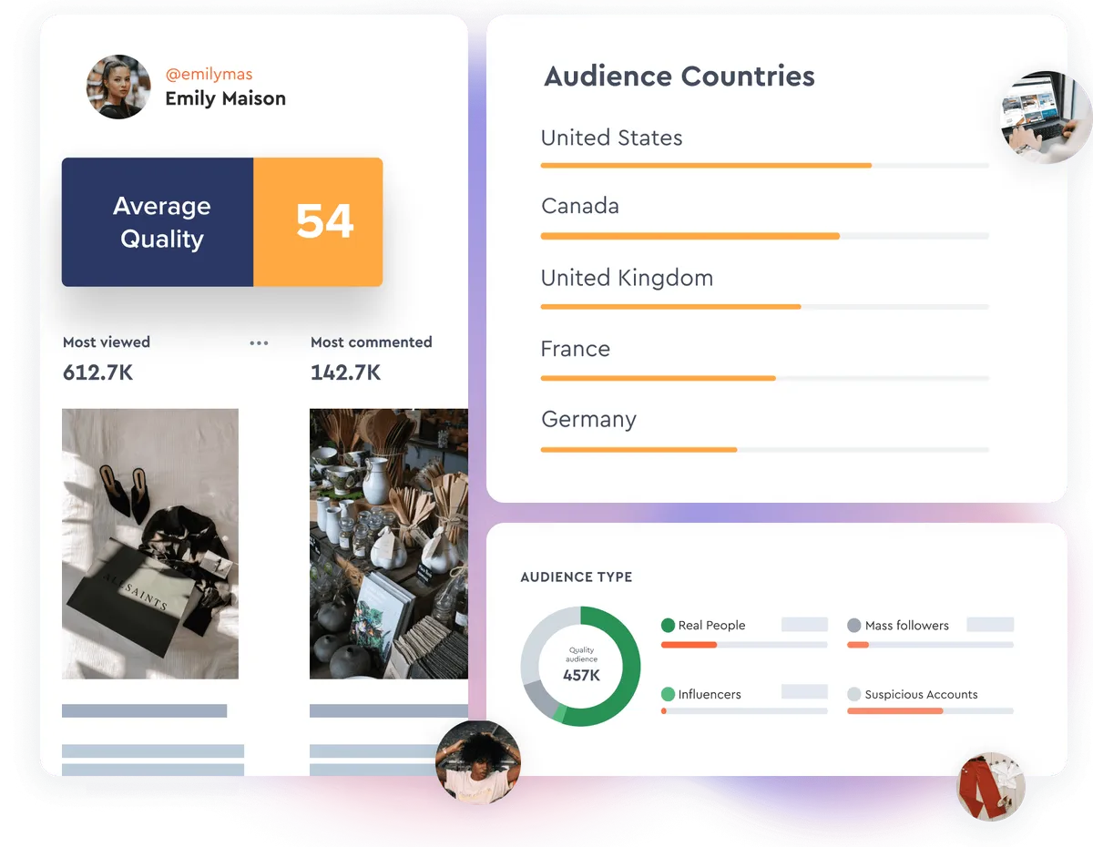
Task: Select the Influencers legend label
Action: (710, 694)
